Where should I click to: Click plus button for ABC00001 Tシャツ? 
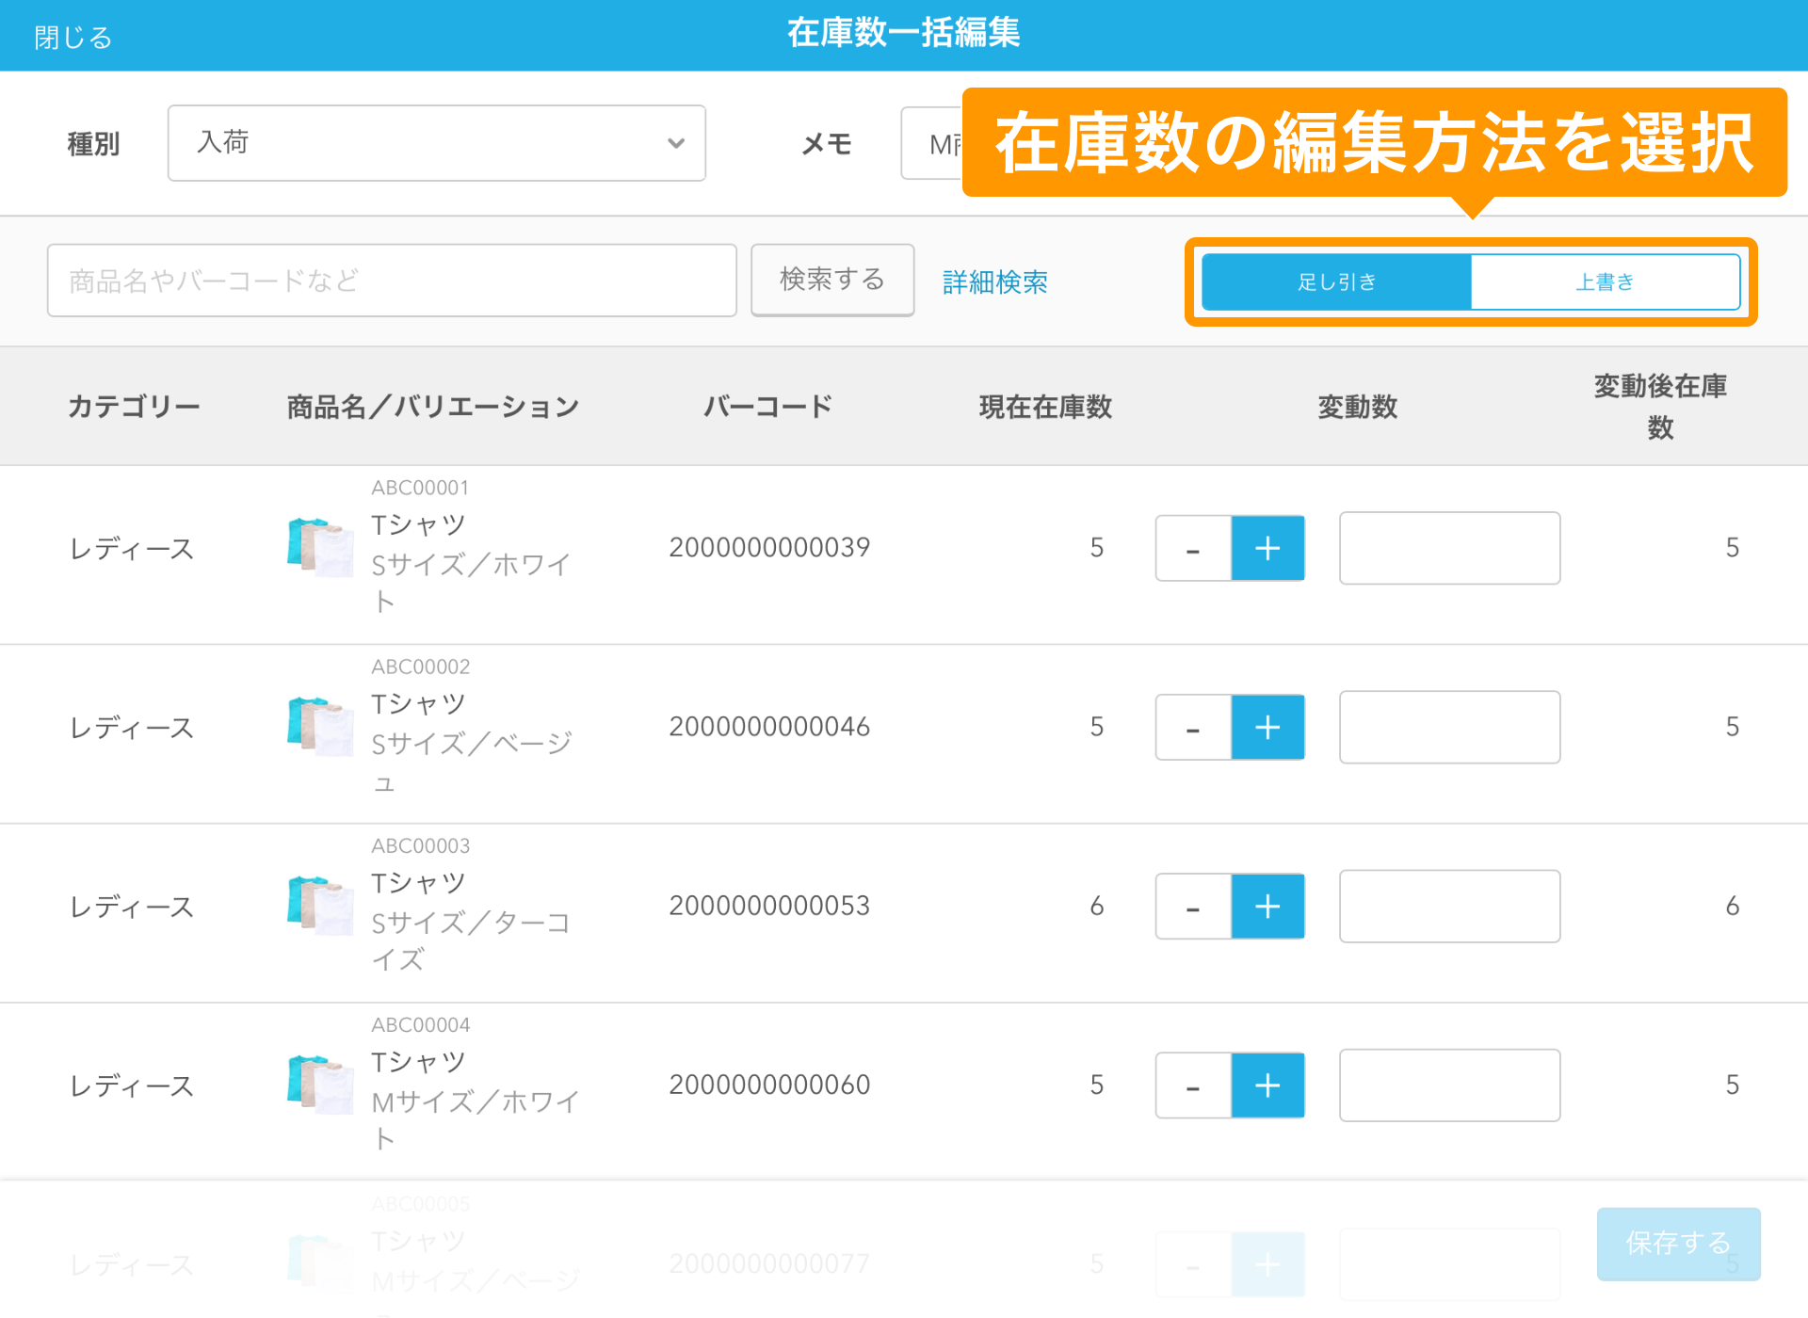1267,548
